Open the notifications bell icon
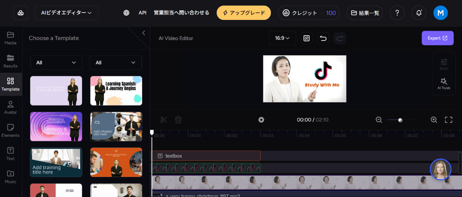 click(419, 13)
